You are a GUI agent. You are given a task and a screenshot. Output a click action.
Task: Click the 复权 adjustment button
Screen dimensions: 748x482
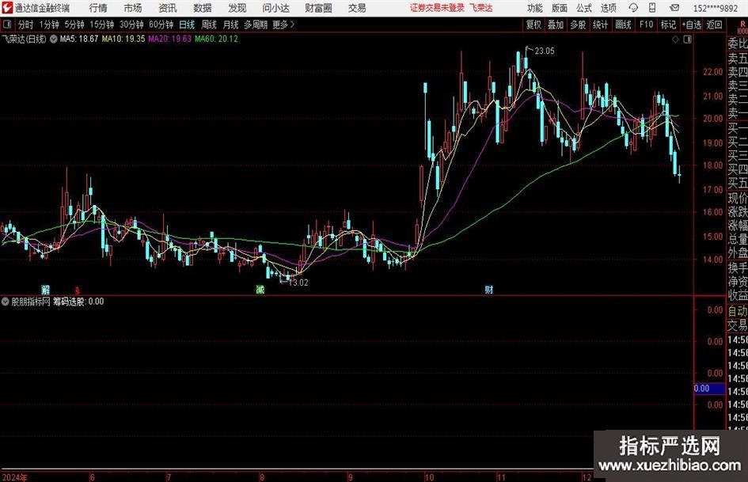click(x=533, y=25)
